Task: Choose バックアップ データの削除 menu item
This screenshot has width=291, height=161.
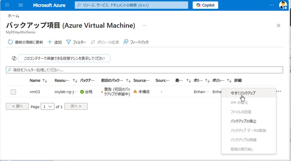Action: click(x=248, y=130)
